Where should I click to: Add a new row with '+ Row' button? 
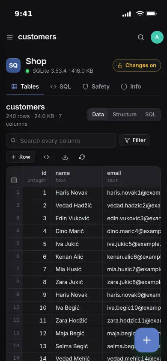coord(21,157)
